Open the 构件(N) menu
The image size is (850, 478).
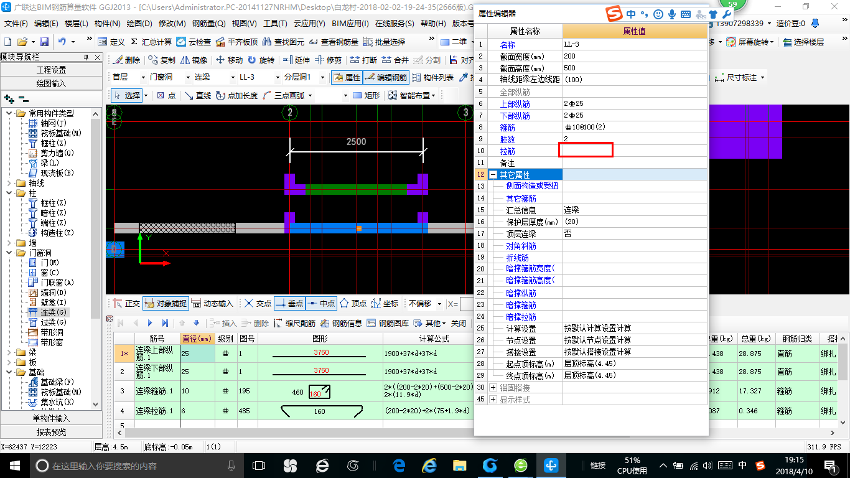pyautogui.click(x=108, y=24)
